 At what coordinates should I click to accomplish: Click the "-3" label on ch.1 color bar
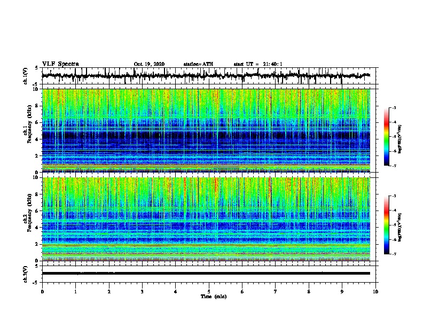point(394,107)
